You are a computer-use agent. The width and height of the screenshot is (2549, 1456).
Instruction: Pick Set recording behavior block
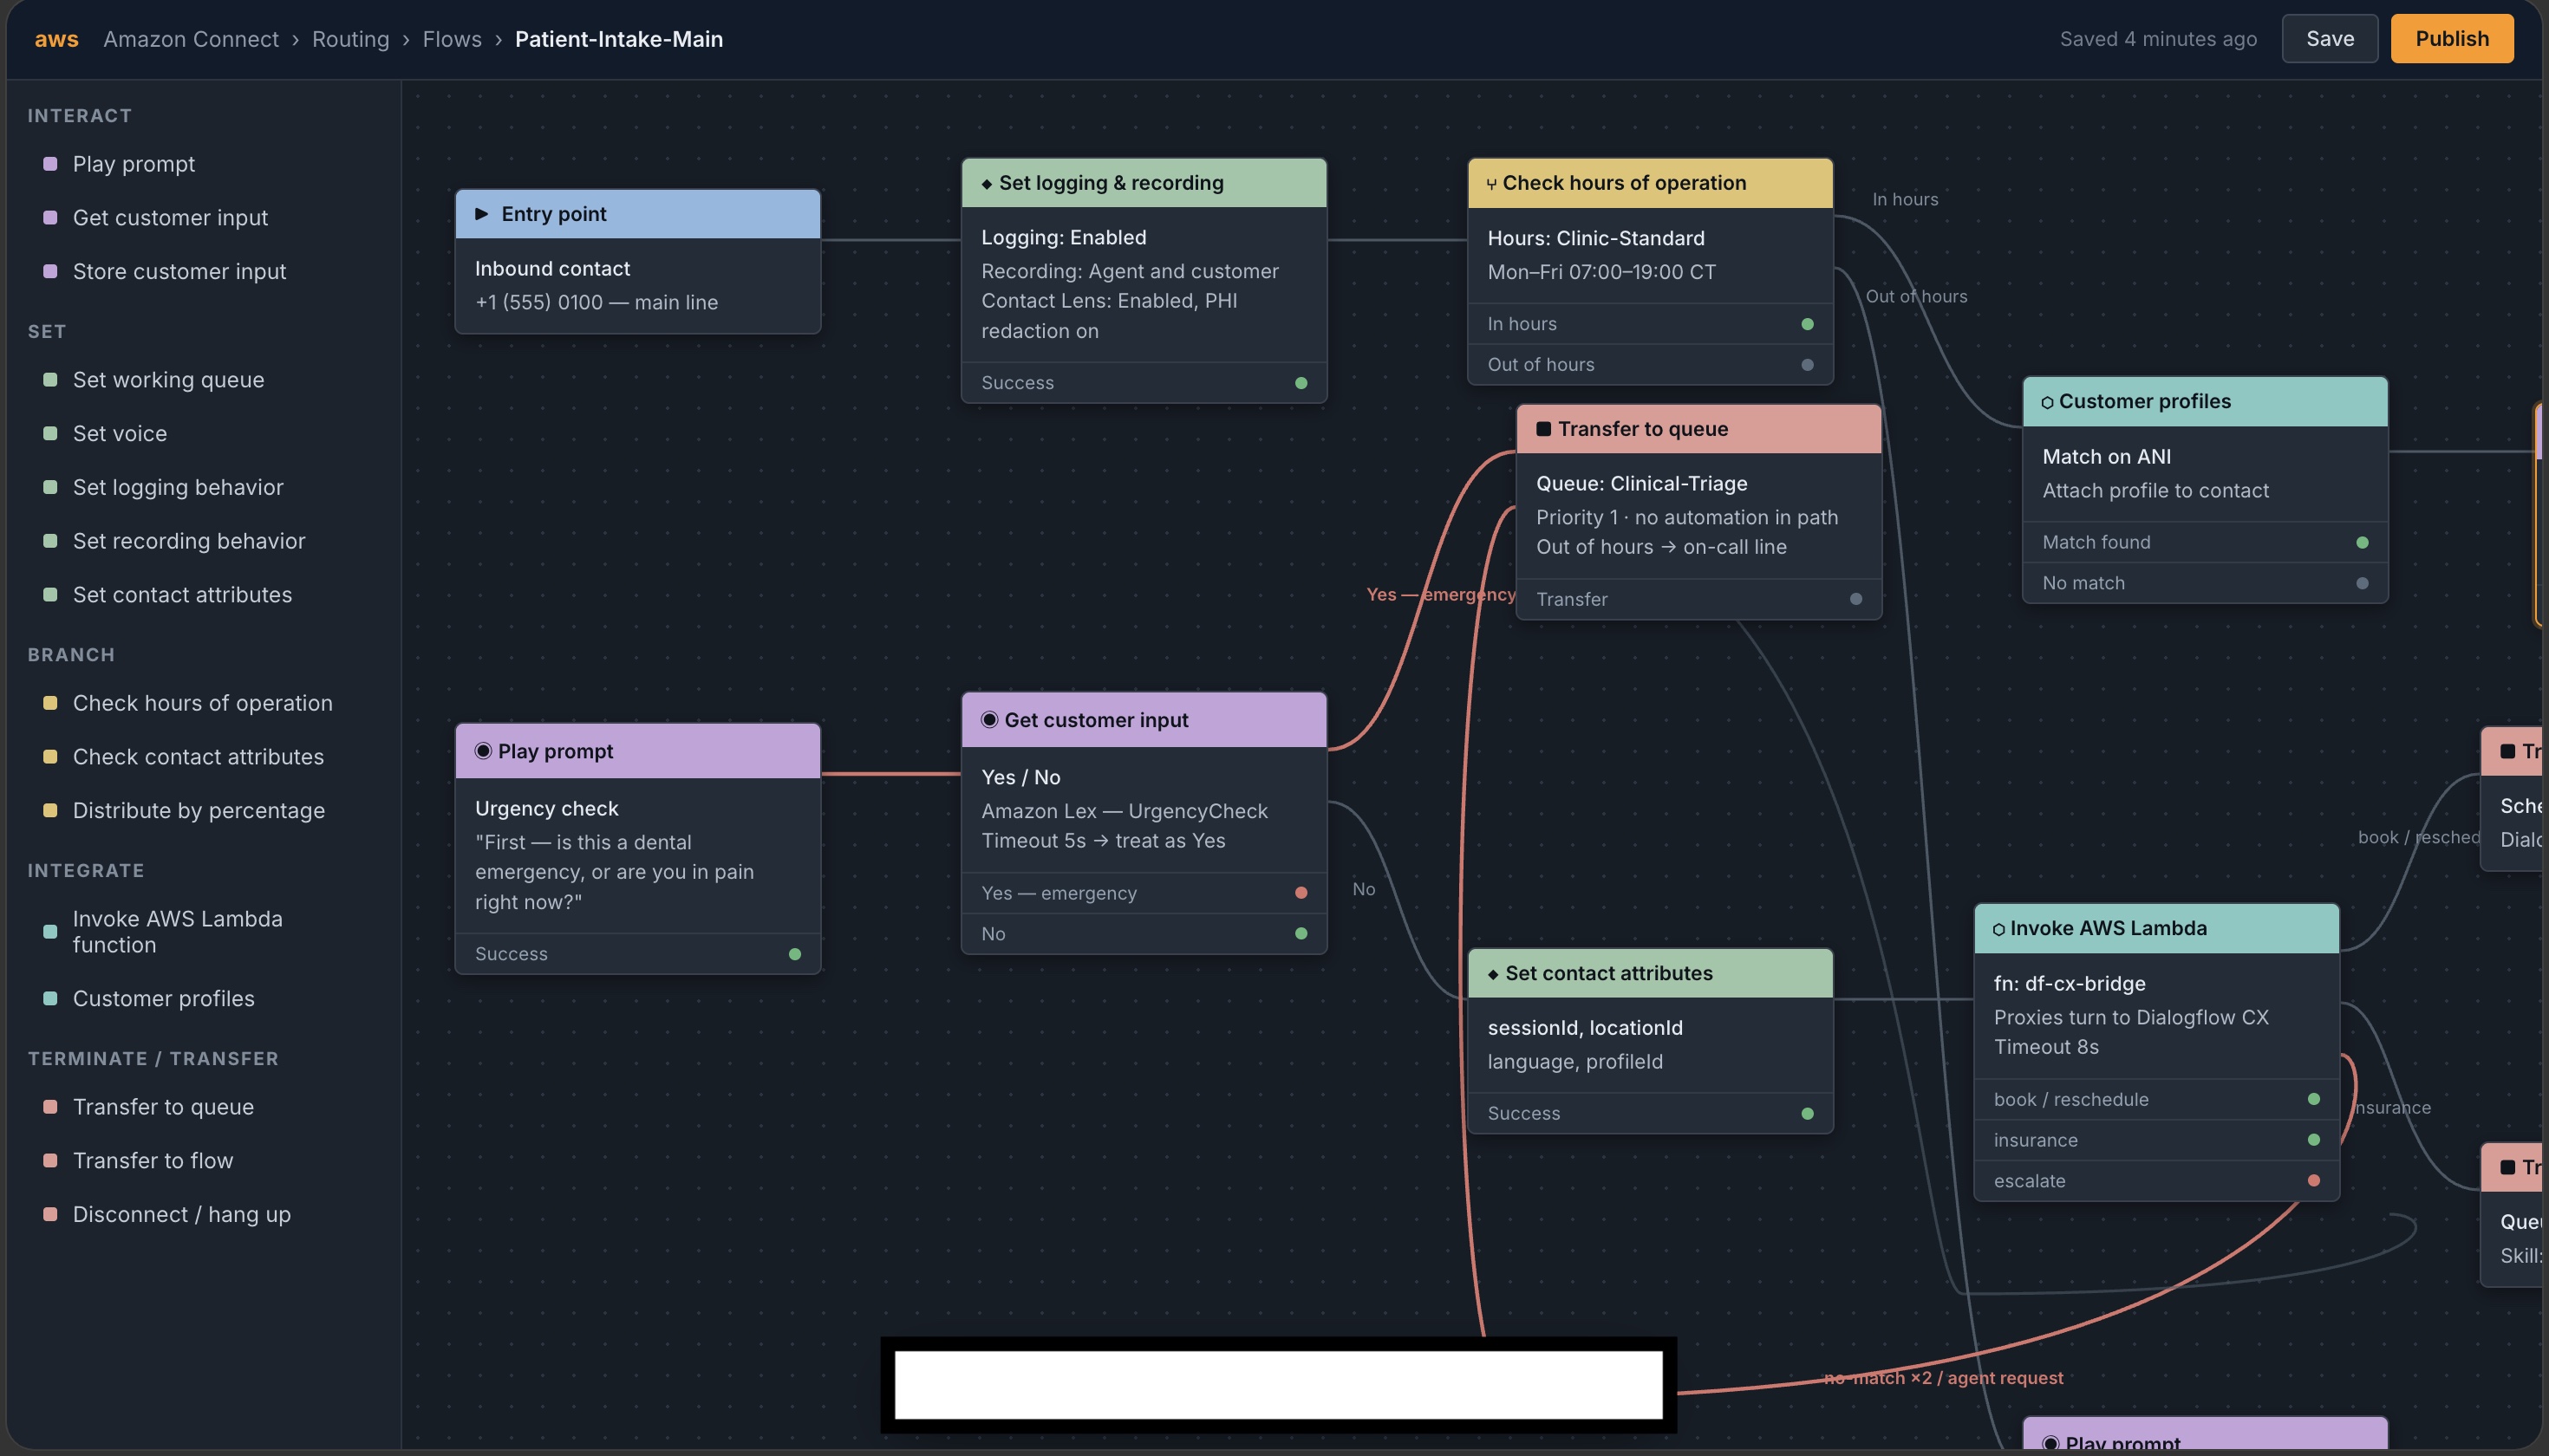pos(189,541)
